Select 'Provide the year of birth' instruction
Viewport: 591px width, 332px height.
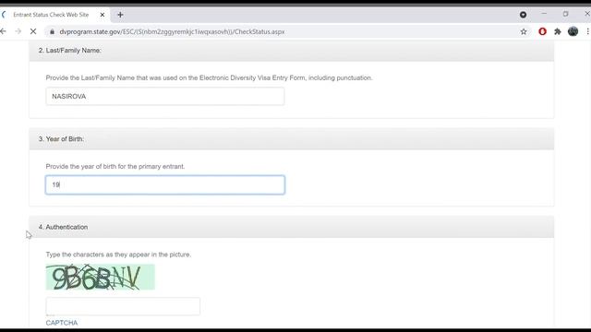tap(115, 166)
